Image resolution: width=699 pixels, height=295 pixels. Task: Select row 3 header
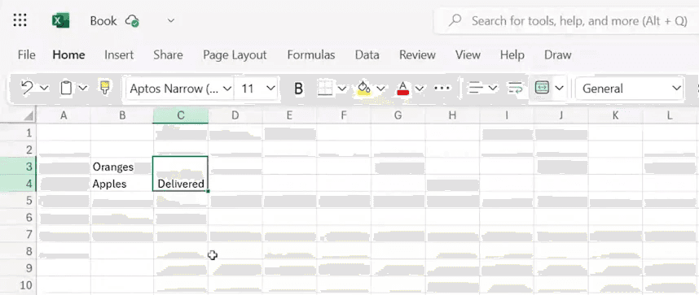(x=18, y=167)
